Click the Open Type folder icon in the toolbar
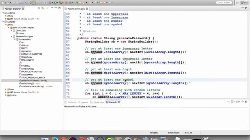Viewport: 250px width, 140px height. pyautogui.click(x=77, y=3)
